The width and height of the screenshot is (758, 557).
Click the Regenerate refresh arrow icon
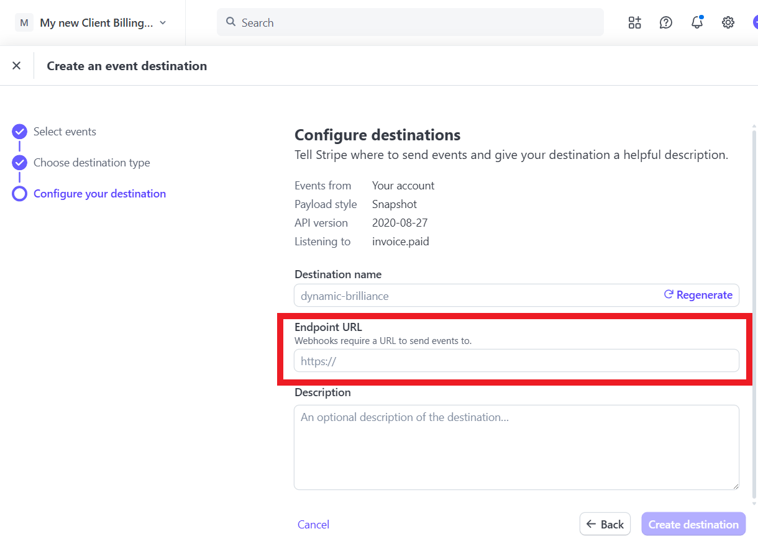click(669, 295)
